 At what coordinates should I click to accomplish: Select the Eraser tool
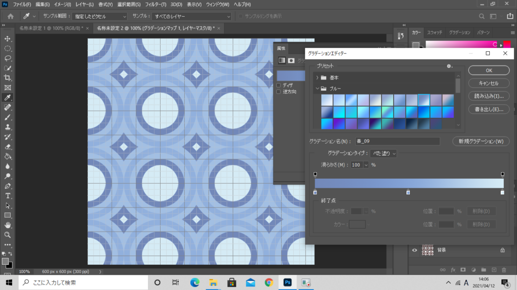[x=8, y=147]
